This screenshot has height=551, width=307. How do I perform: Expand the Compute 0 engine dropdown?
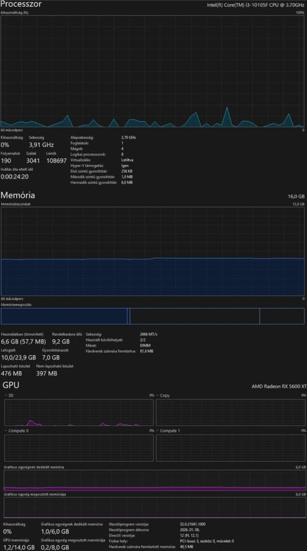(16, 430)
